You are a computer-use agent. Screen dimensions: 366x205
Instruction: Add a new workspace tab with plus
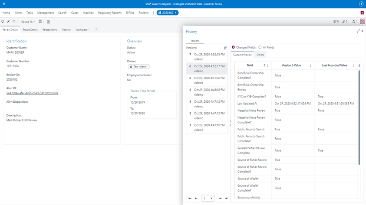click(x=96, y=29)
